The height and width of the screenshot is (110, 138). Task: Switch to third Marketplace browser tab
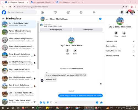[68, 2]
